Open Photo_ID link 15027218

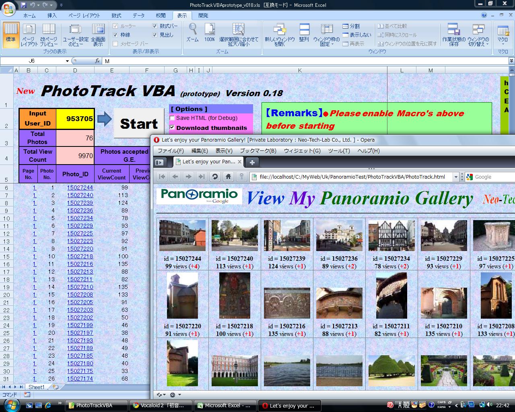(80, 256)
